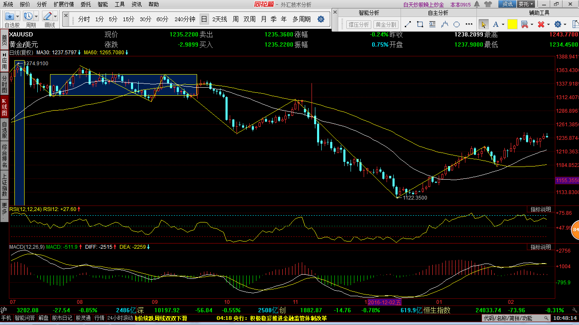Screen dimensions: 579x325
Task: Open the 智能问答 status bar button
Action: point(25,318)
